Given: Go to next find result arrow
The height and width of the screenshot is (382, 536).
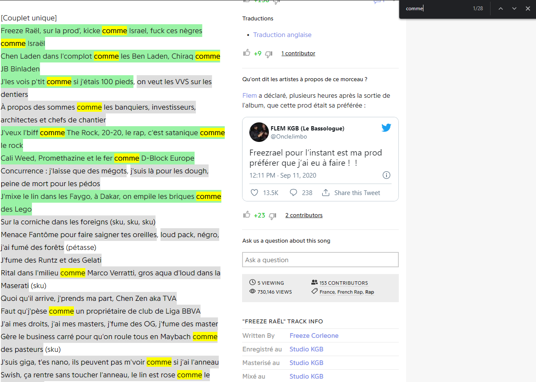Looking at the screenshot, I should coord(514,8).
